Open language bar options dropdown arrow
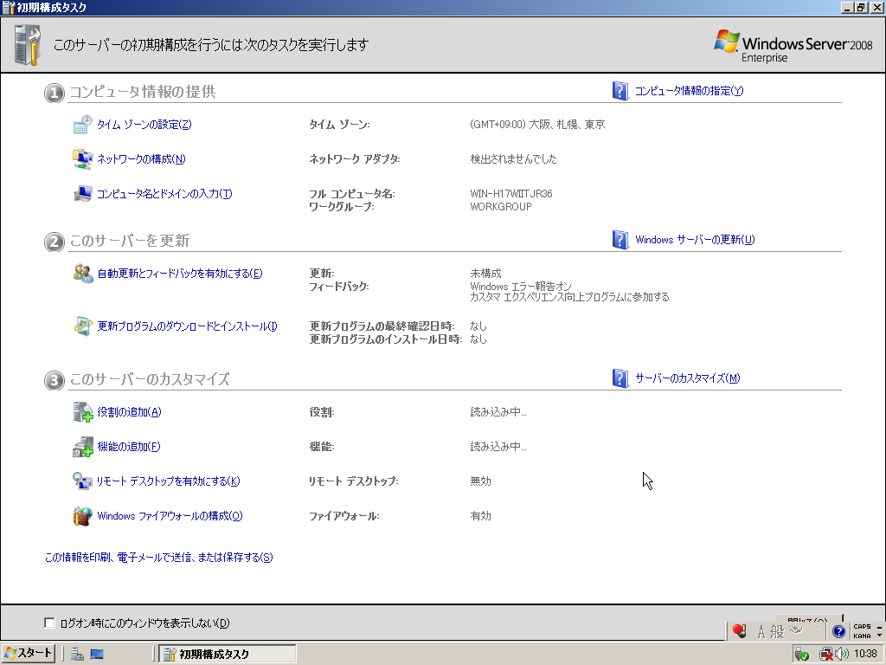 [x=879, y=636]
